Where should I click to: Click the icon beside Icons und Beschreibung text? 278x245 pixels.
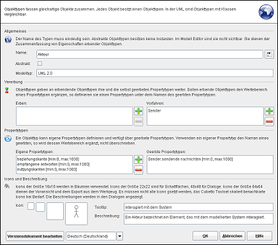pyautogui.click(x=7, y=186)
